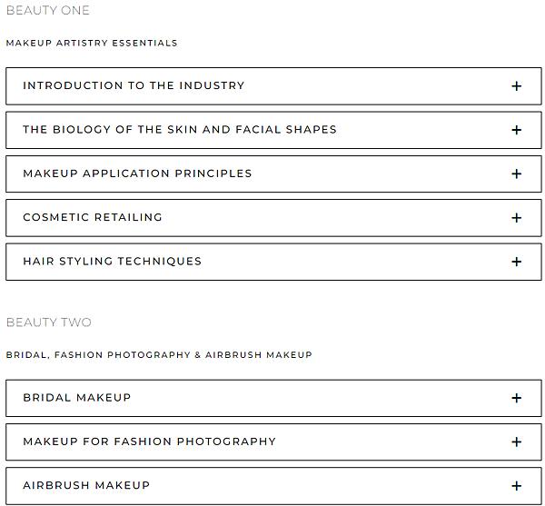Viewport: 545px width, 506px height.
Task: Expand the Introduction to the Industry section
Action: (134, 85)
